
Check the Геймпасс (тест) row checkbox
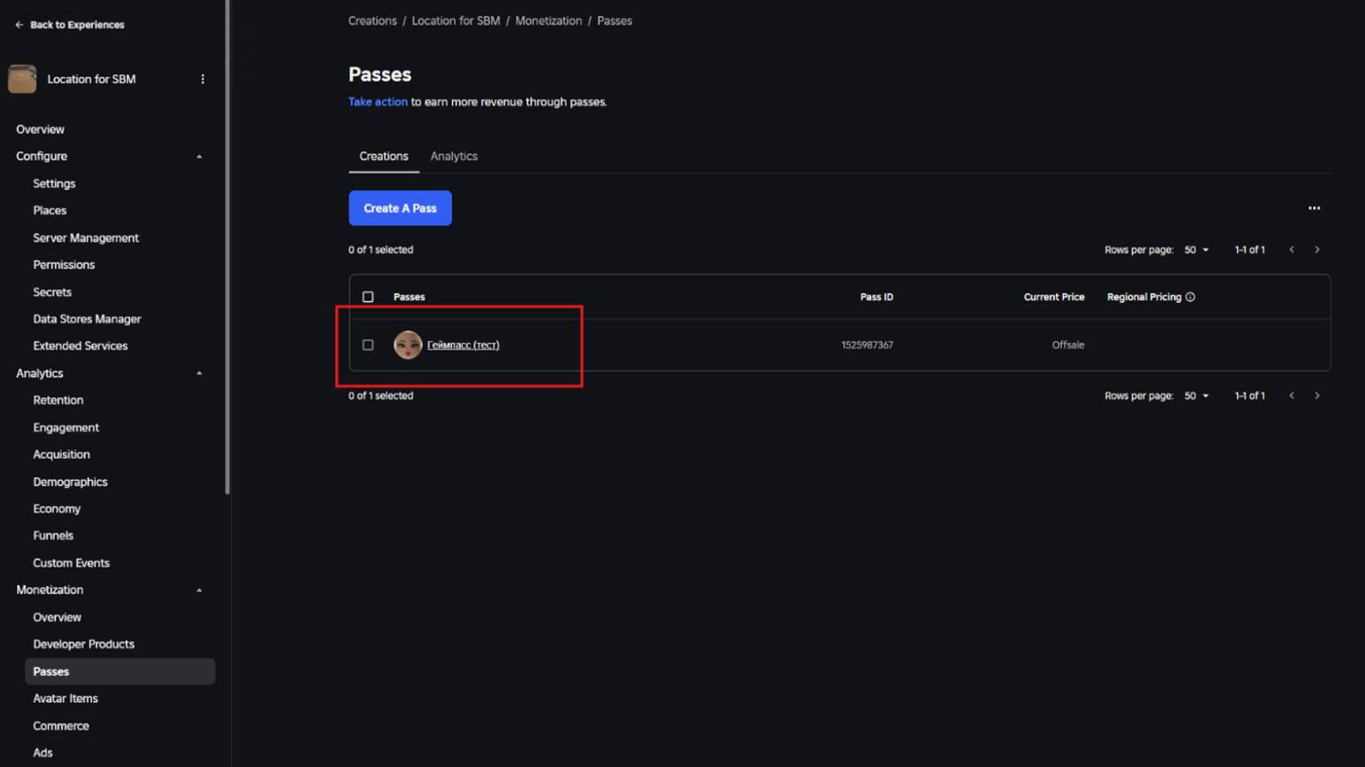[368, 345]
